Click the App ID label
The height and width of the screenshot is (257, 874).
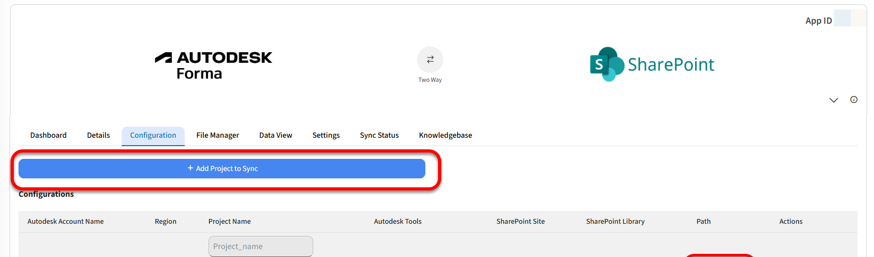818,21
